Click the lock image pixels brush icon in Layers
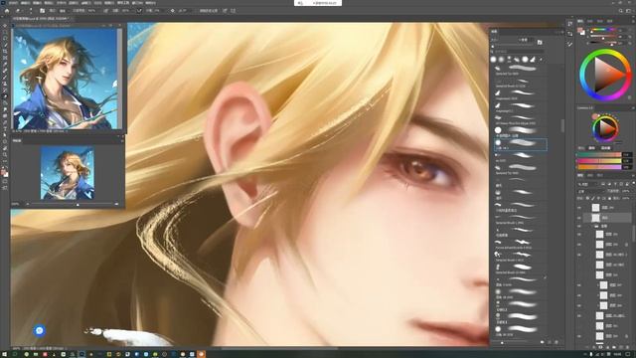The width and height of the screenshot is (636, 358). [x=593, y=198]
